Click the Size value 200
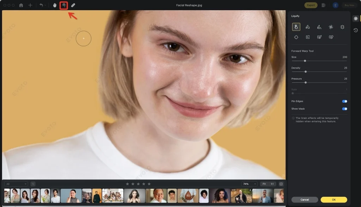Viewport: 361px width, 207px height. [345, 57]
